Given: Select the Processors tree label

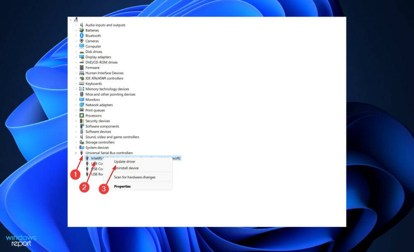Looking at the screenshot, I should point(93,115).
